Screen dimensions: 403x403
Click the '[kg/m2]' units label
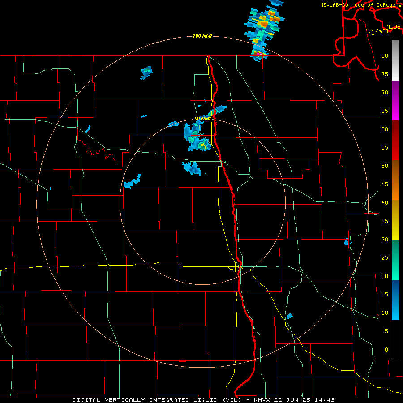(x=377, y=31)
